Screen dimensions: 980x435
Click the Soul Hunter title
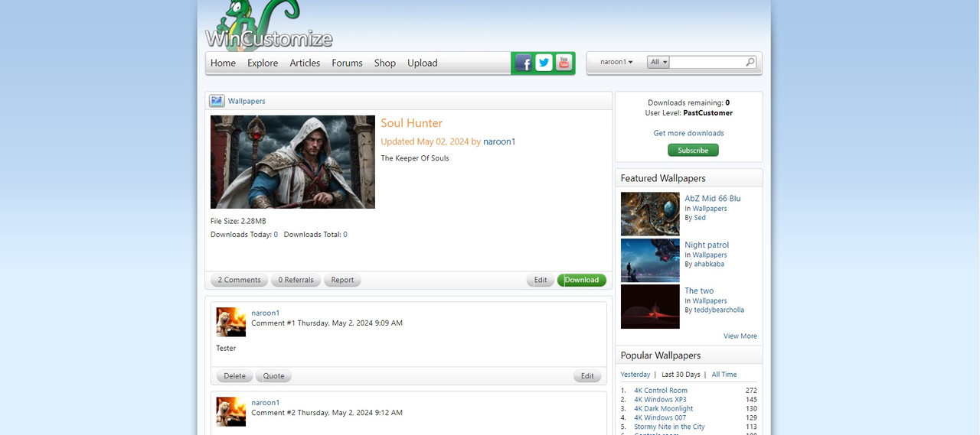pos(412,123)
